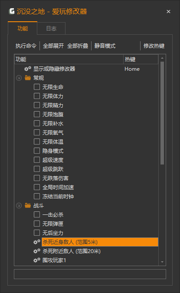This screenshot has width=180, height=293.
Task: Click the 修改热键 button
Action: pyautogui.click(x=154, y=46)
